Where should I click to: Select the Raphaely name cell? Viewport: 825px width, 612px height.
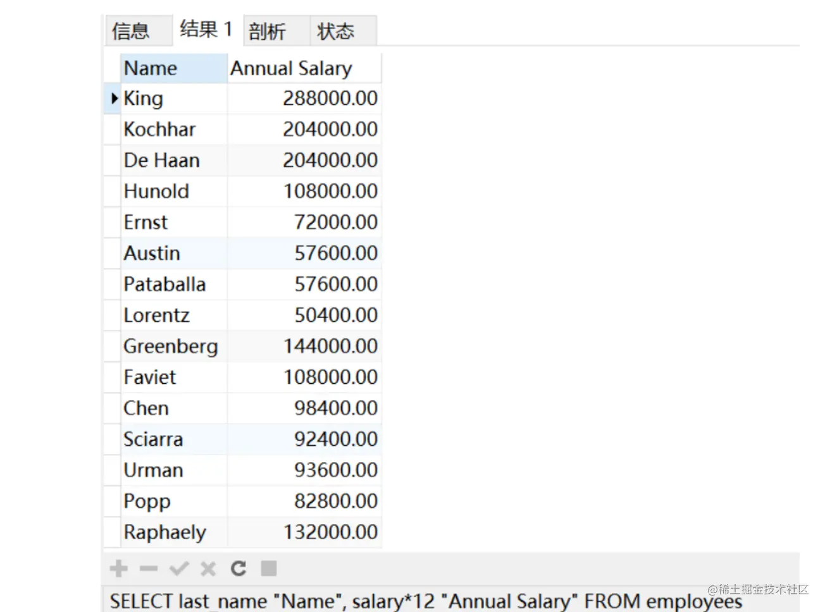(174, 532)
